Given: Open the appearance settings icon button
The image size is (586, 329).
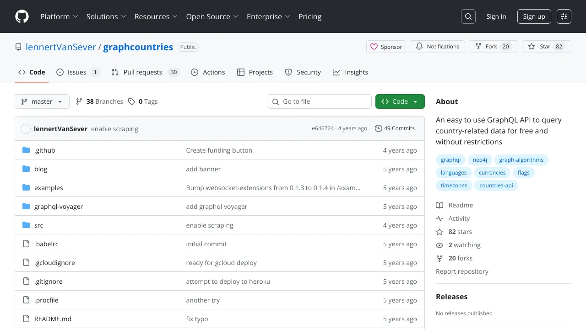Looking at the screenshot, I should click(564, 16).
